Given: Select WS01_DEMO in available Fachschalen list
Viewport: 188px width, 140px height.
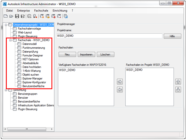Looking at the screenshot, I should coord(67,70).
